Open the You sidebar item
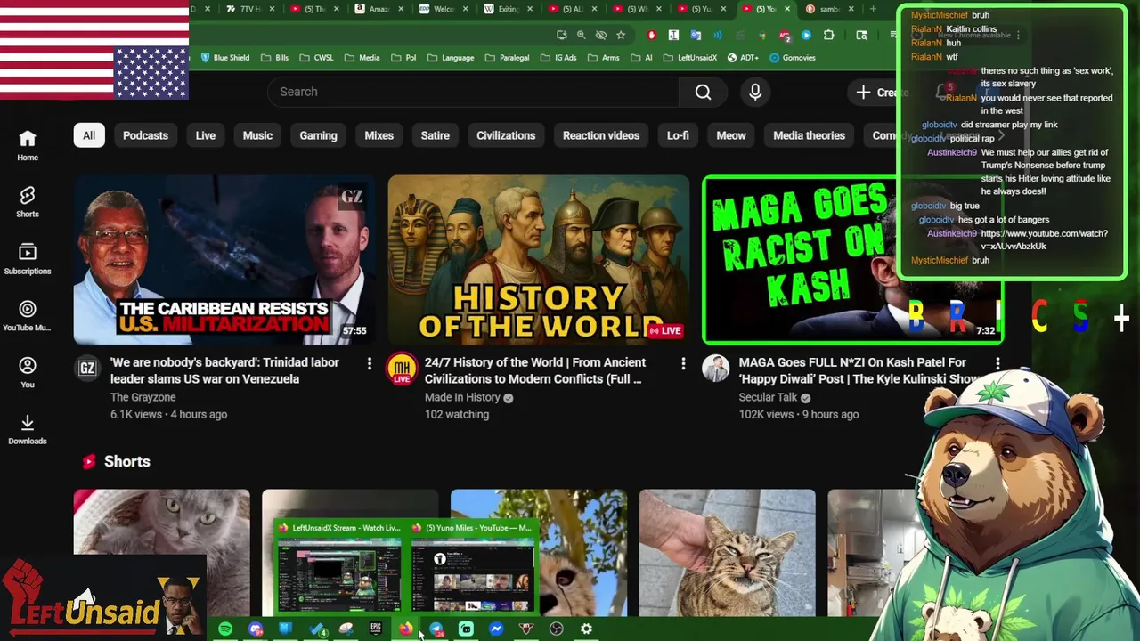Image resolution: width=1140 pixels, height=641 pixels. click(28, 373)
